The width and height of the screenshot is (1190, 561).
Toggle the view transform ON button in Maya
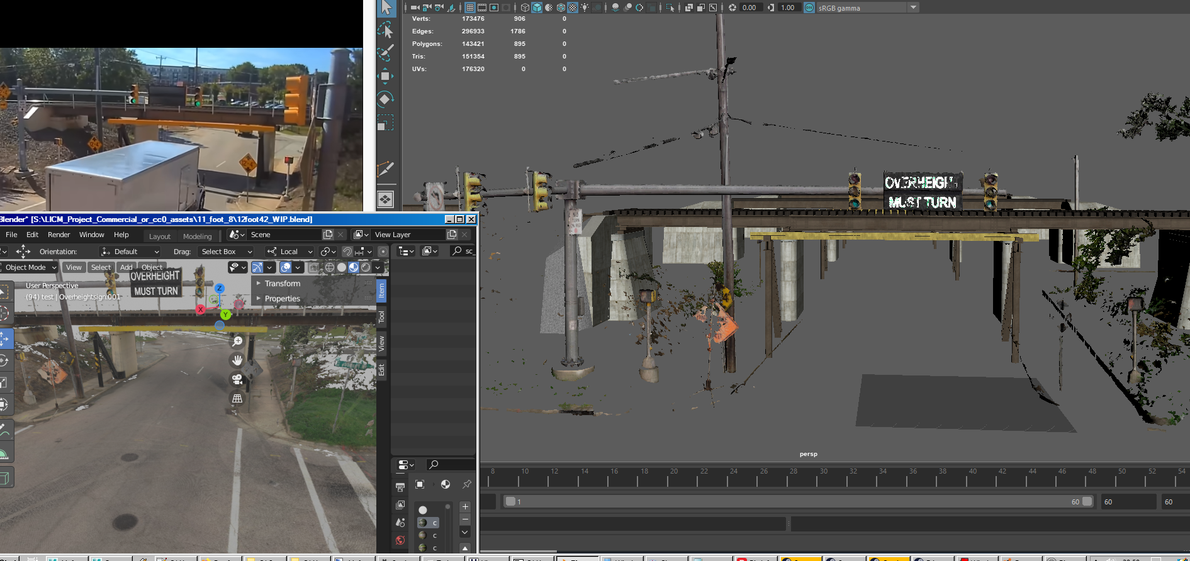coord(809,8)
